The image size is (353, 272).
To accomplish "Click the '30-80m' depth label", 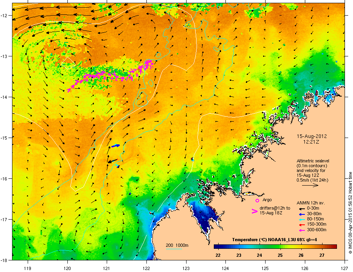I will pyautogui.click(x=314, y=214).
